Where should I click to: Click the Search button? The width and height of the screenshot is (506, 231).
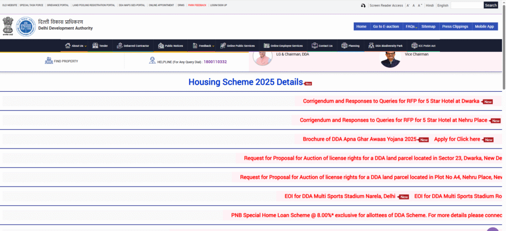click(x=491, y=5)
